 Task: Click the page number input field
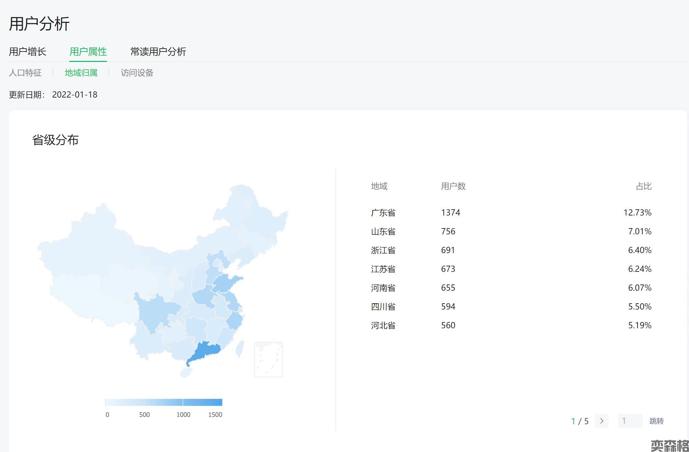pos(630,421)
